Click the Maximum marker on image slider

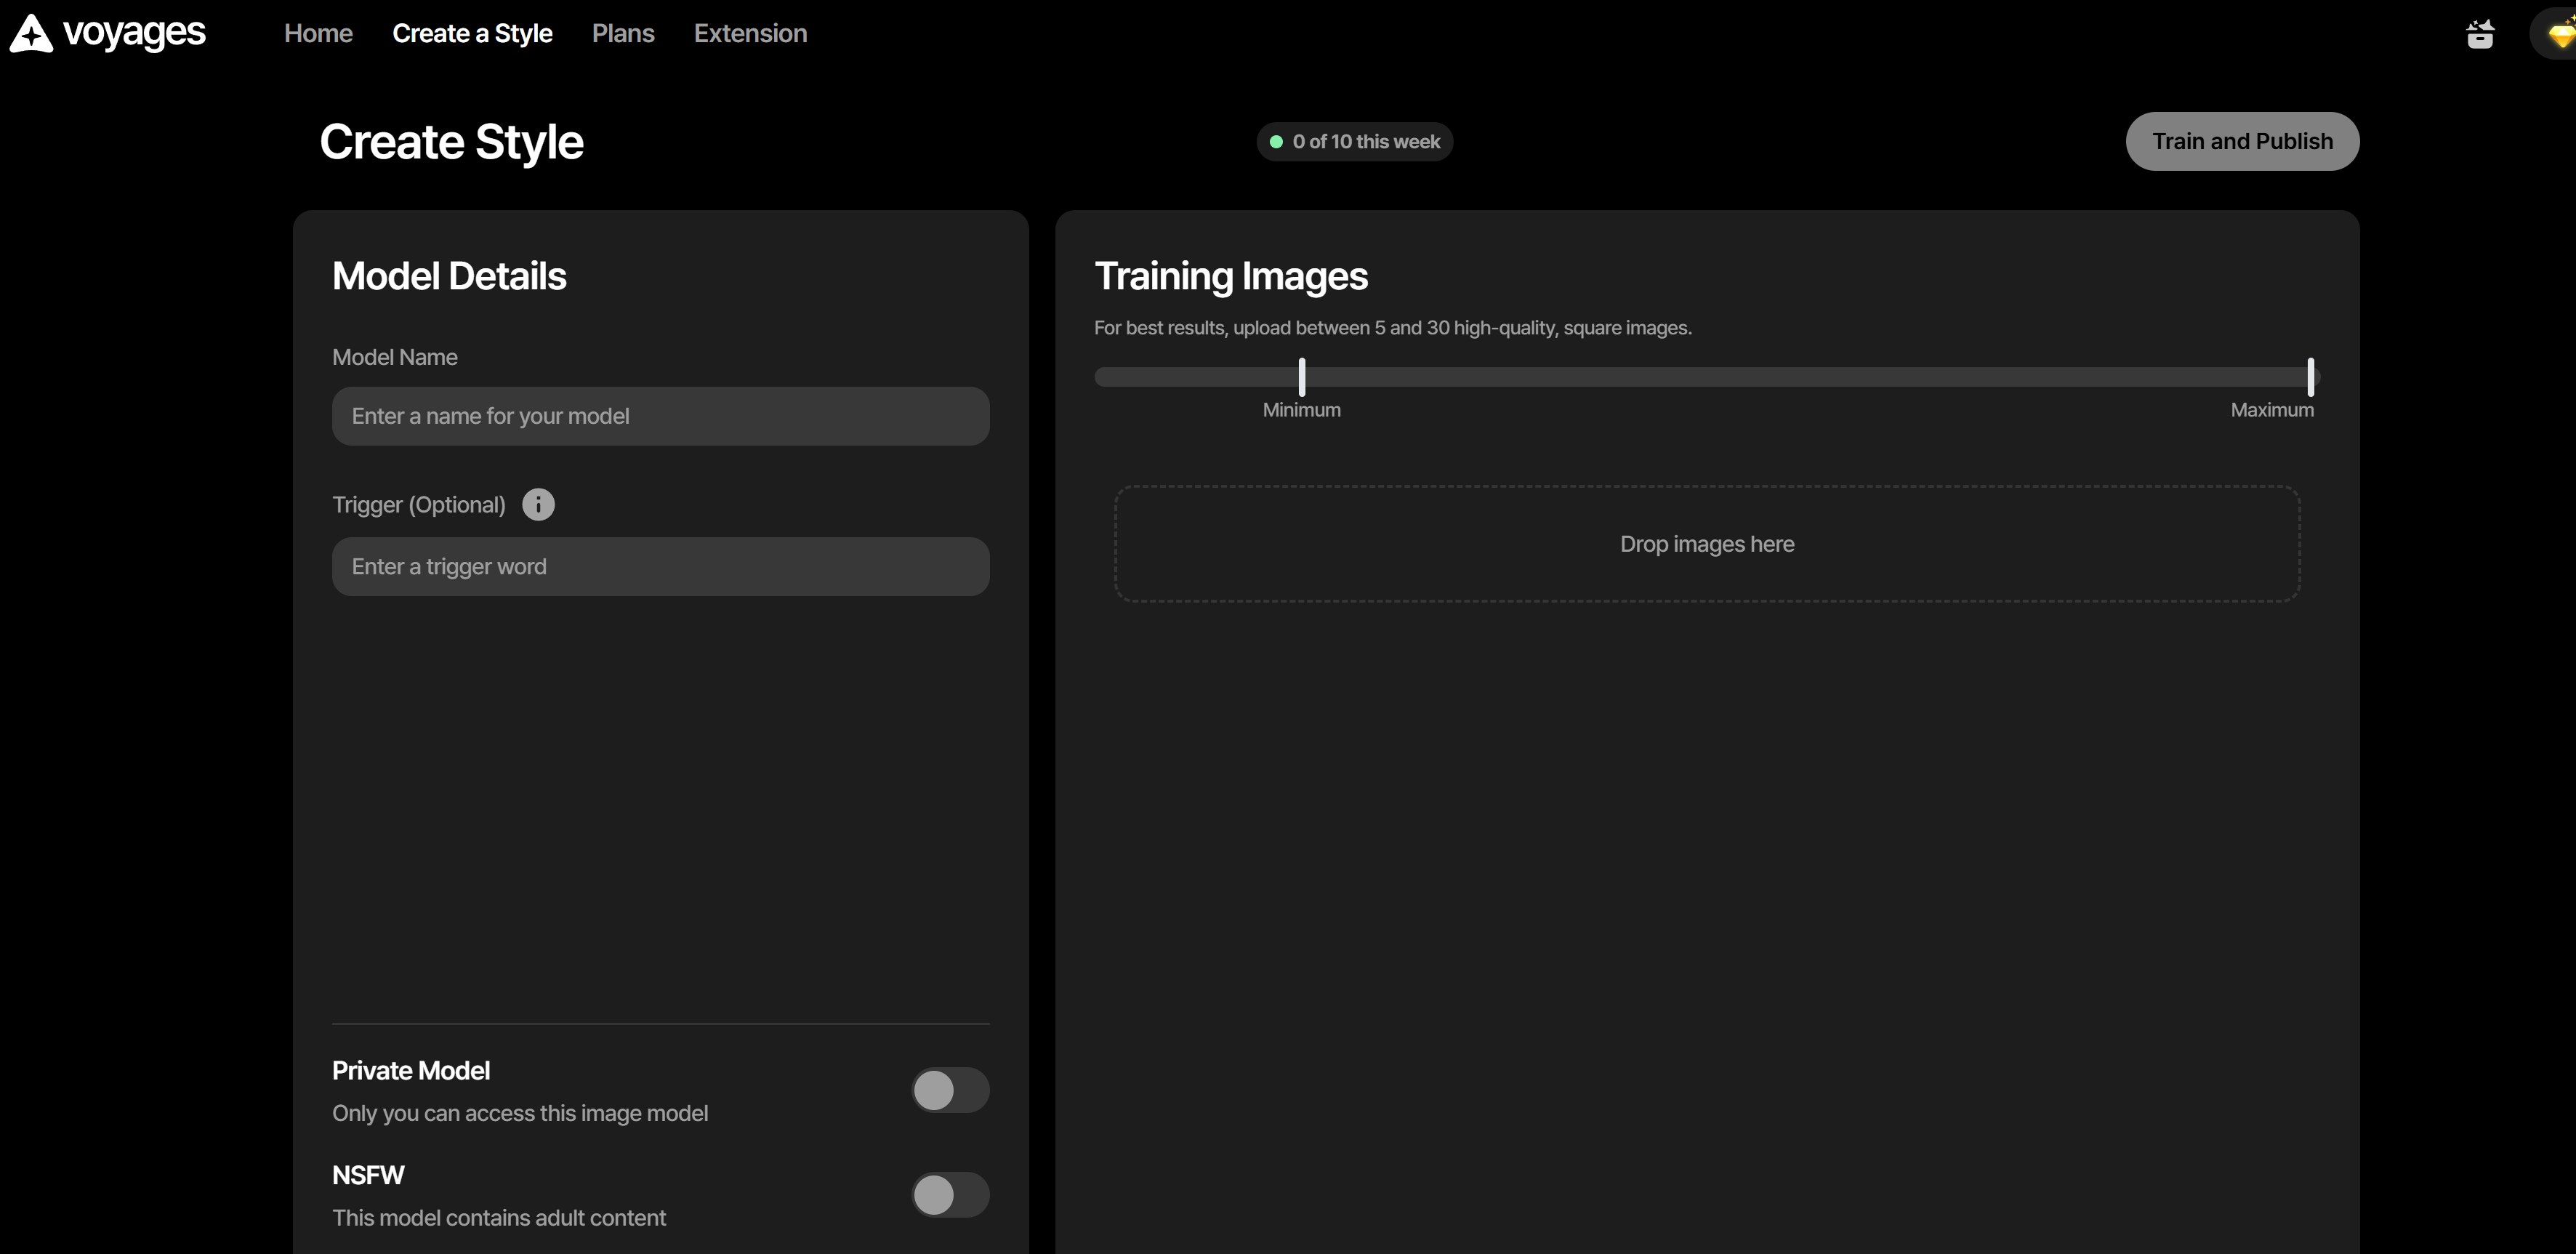click(x=2310, y=377)
